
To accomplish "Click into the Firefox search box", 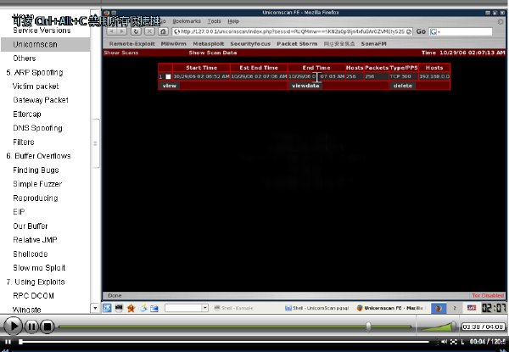I will 466,31.
